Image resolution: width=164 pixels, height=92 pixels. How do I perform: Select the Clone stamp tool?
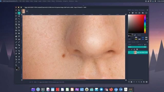(16, 51)
